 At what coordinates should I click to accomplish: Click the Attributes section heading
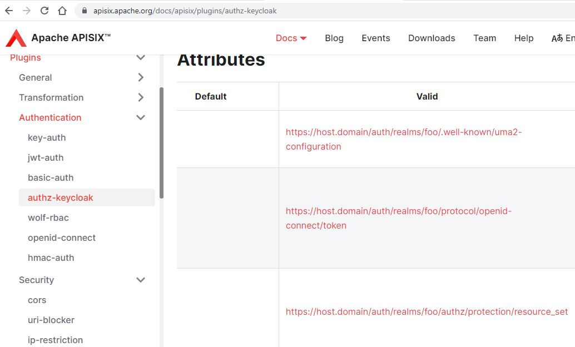221,60
